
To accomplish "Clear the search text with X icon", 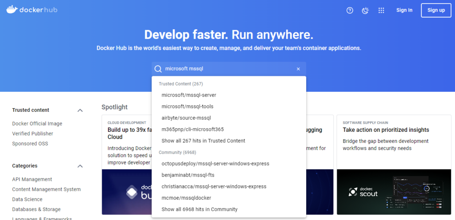I will point(298,69).
